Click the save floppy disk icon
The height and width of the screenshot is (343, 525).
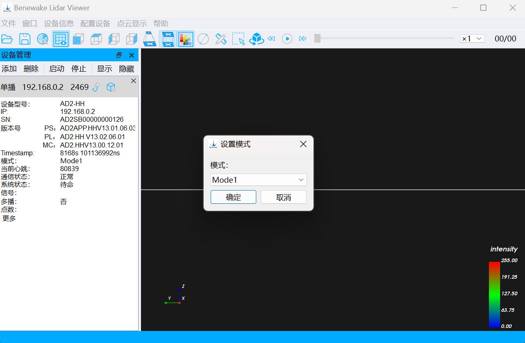pyautogui.click(x=25, y=39)
